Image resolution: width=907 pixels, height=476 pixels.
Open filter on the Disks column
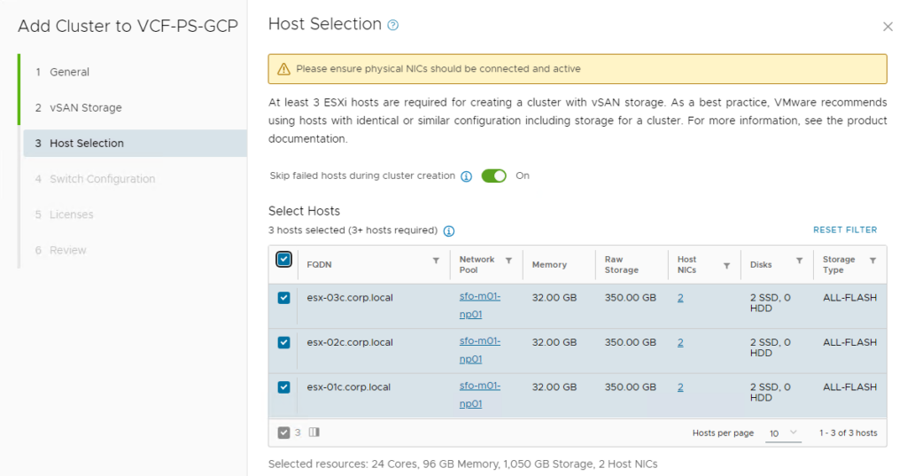(x=799, y=261)
